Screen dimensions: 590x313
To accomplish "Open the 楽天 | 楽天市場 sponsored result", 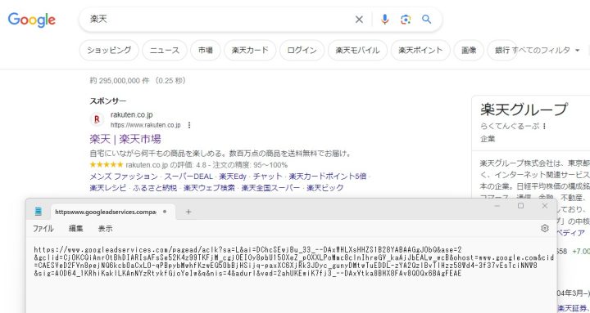I will pyautogui.click(x=125, y=139).
